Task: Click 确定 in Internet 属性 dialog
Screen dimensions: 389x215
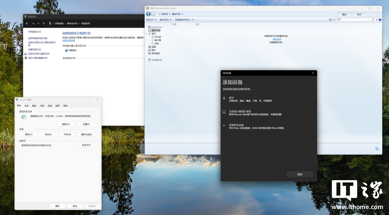Action: (58, 206)
